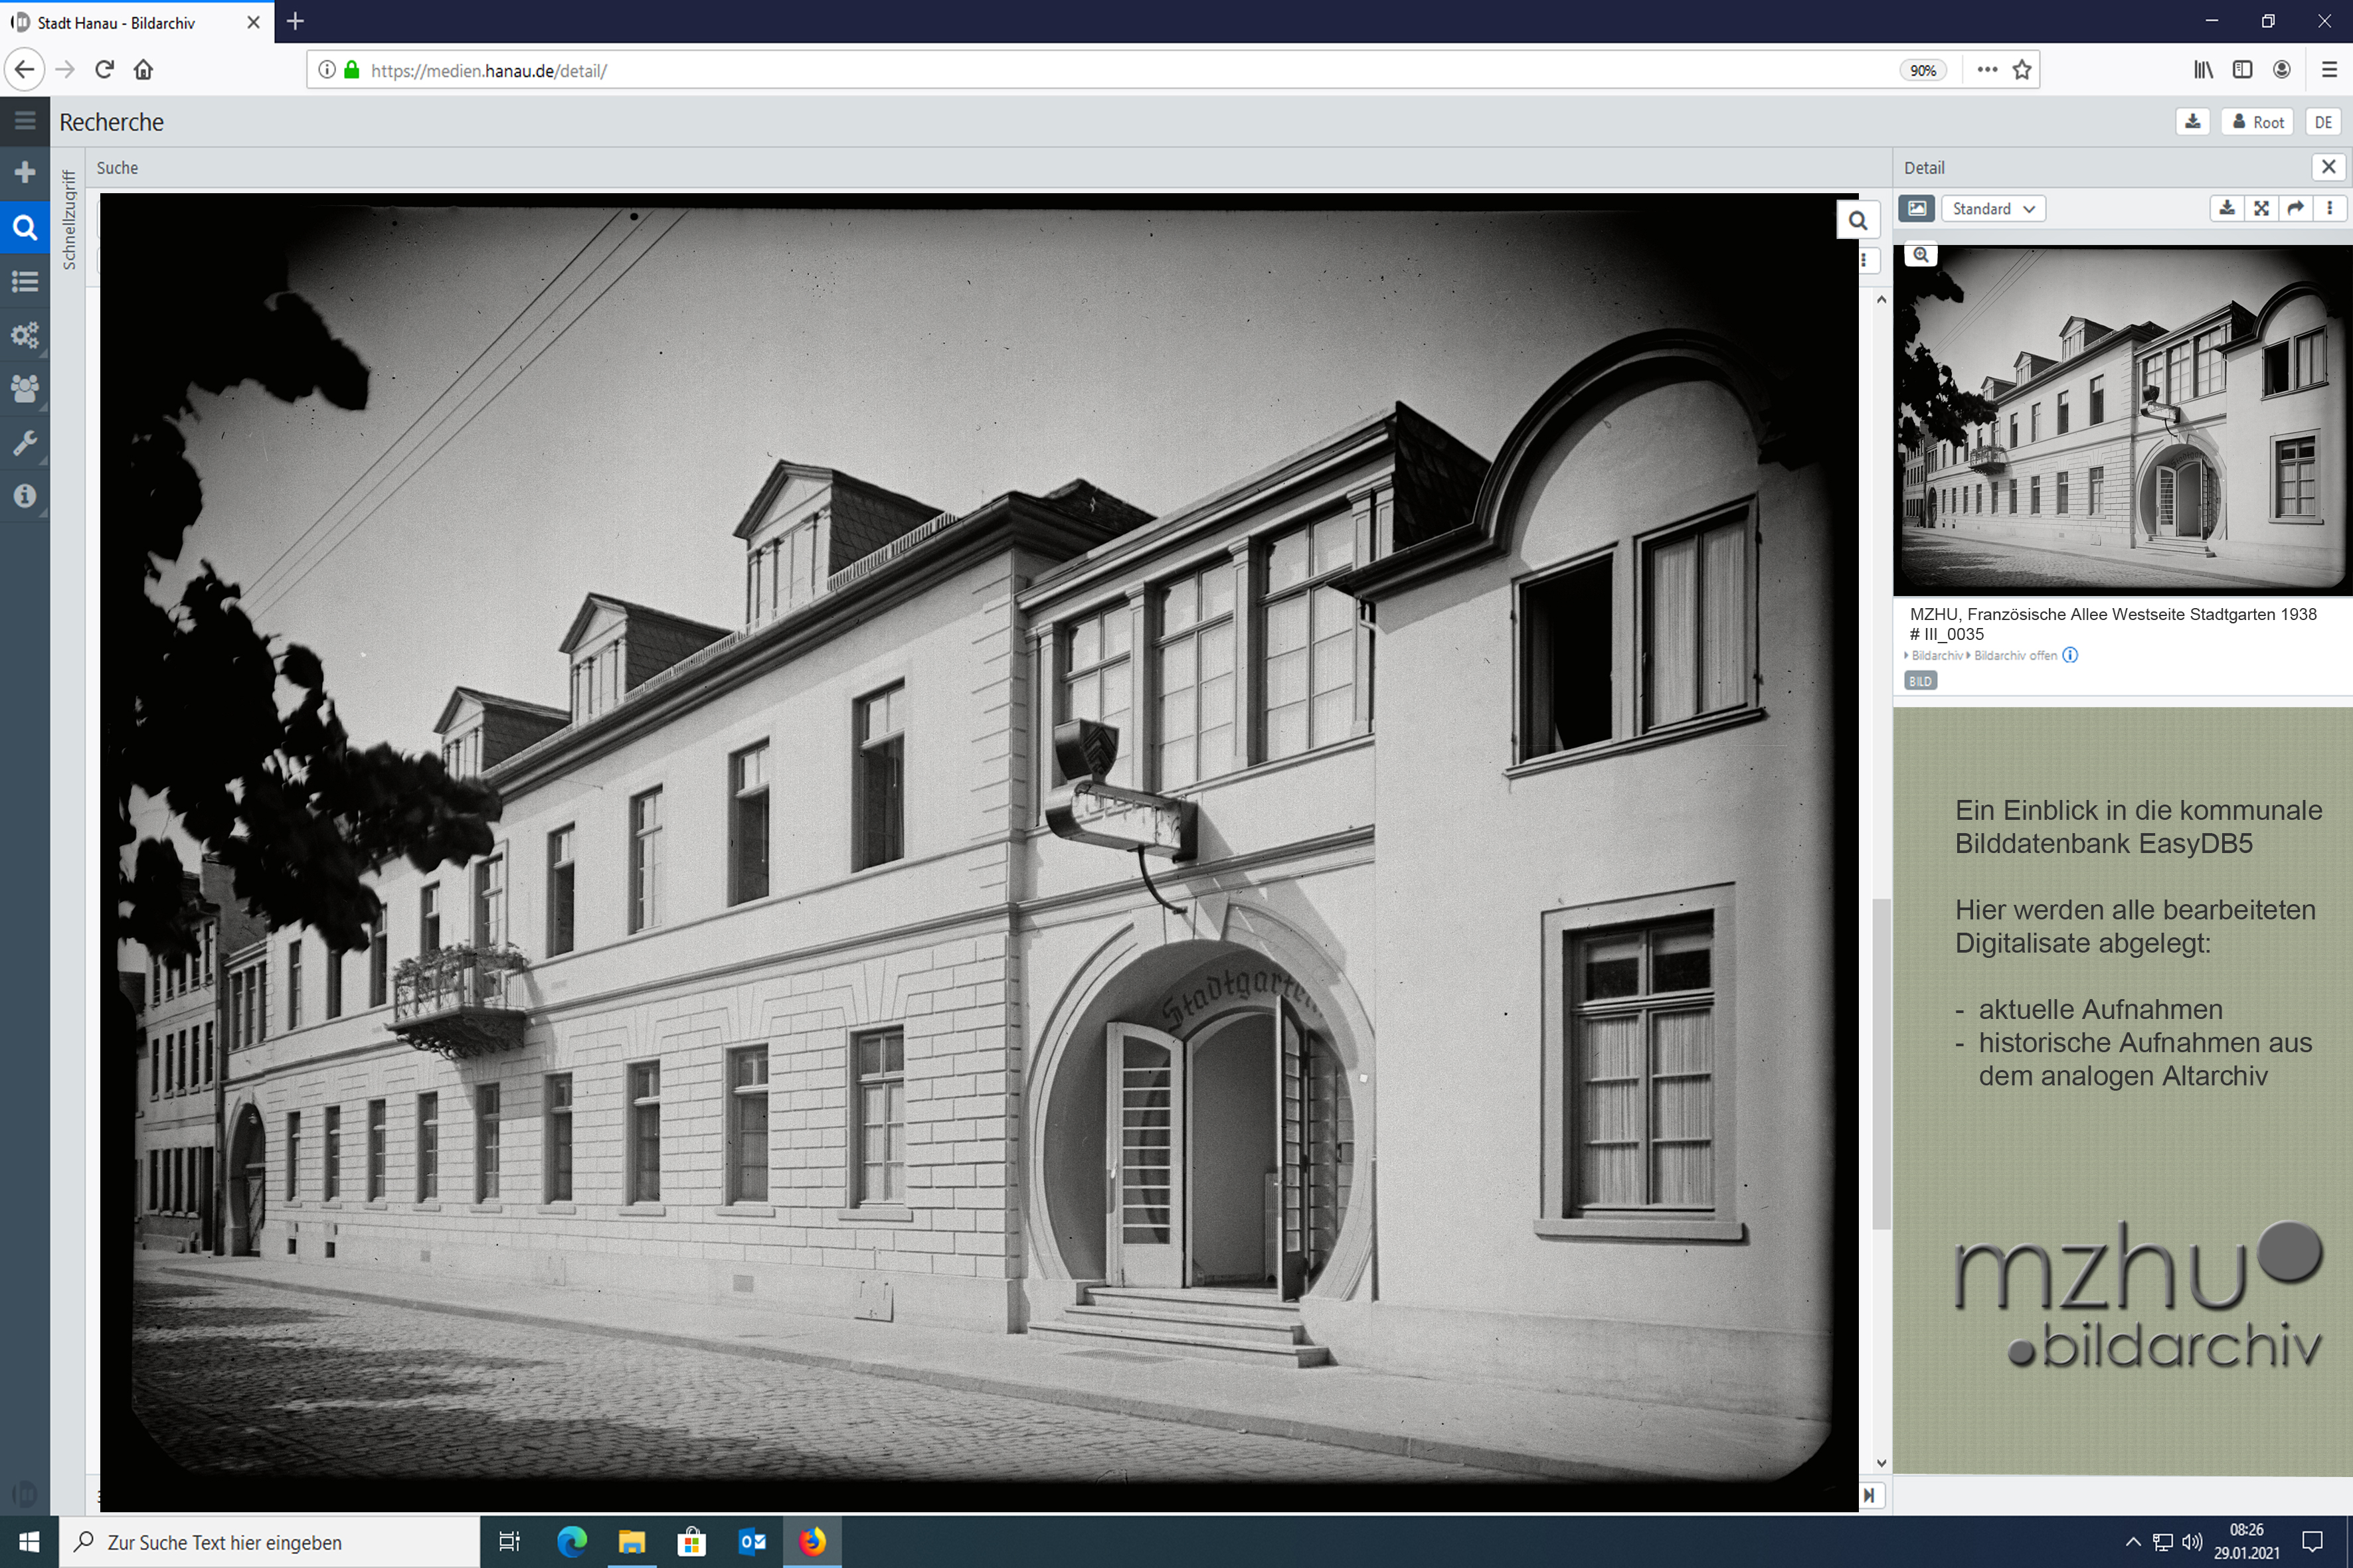Close the Detail panel
Viewport: 2353px width, 1568px height.
tap(2328, 167)
